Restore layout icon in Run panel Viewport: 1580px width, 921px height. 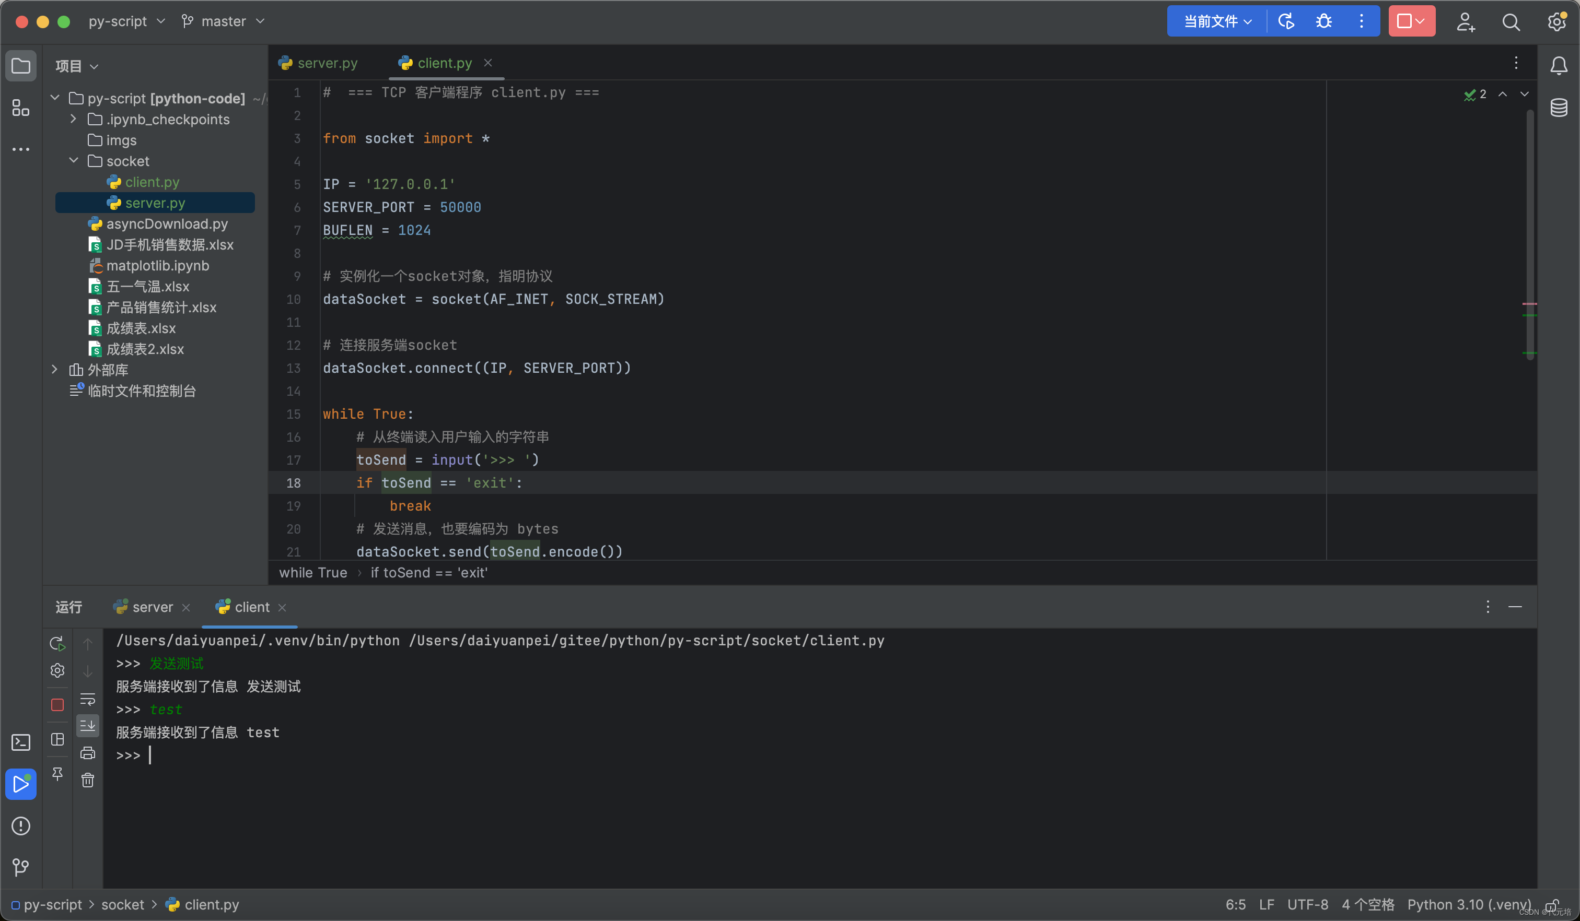(x=57, y=739)
